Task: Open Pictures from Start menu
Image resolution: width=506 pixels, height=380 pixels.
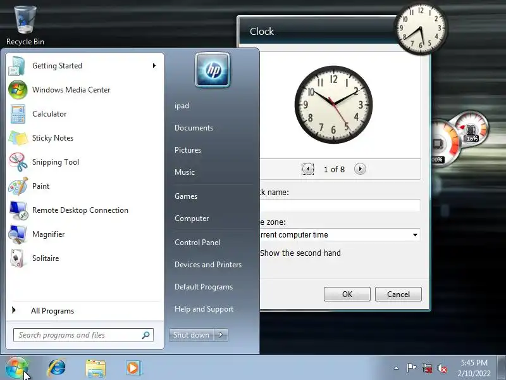Action: click(188, 150)
